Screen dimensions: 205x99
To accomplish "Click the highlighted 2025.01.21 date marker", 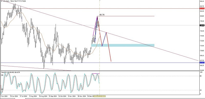I will click(100, 96).
